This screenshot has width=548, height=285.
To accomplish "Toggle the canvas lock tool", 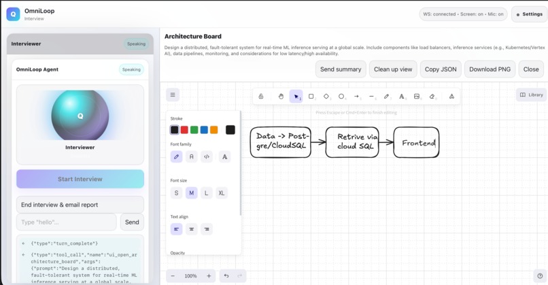I will tap(260, 97).
